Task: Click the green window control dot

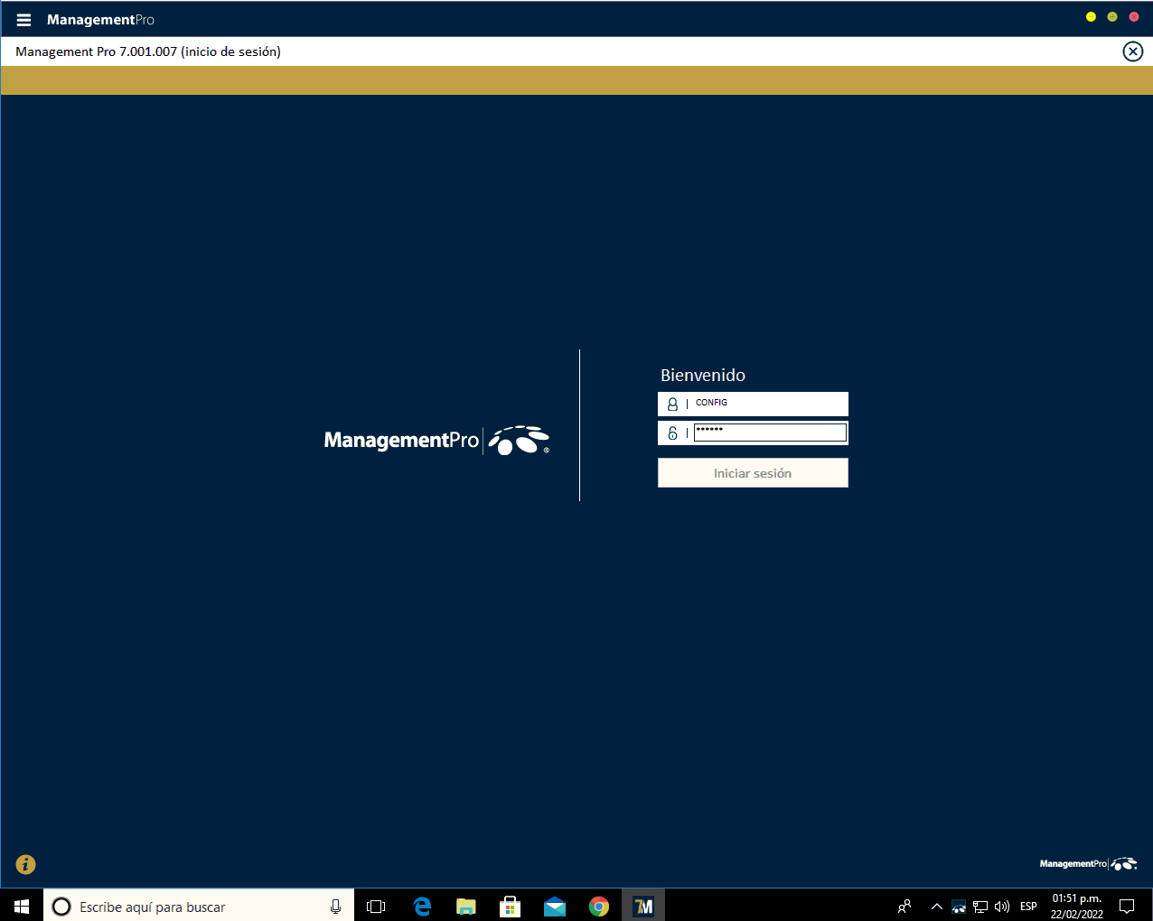Action: (1112, 17)
